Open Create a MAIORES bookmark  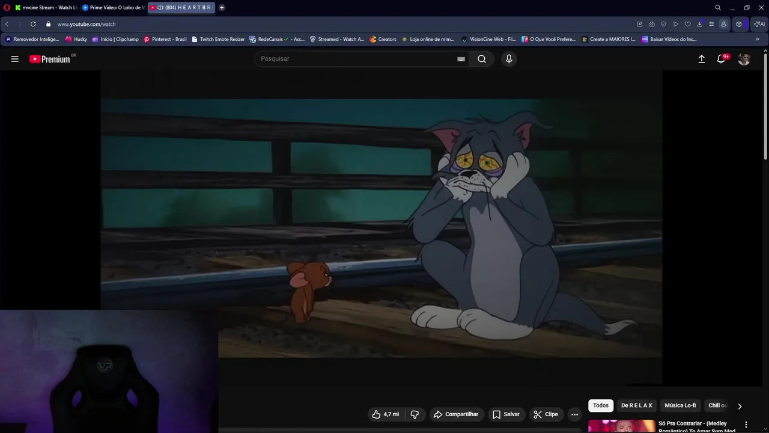609,39
